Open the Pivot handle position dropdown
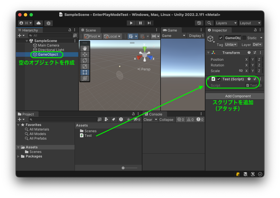 tap(92, 36)
